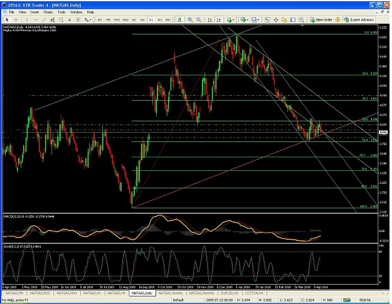Switch to the NATGAS,Weekly chart tab

[171, 293]
